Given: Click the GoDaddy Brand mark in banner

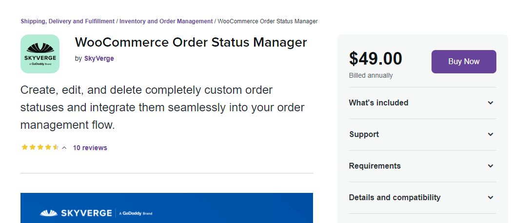Looking at the screenshot, I should click(x=136, y=214).
